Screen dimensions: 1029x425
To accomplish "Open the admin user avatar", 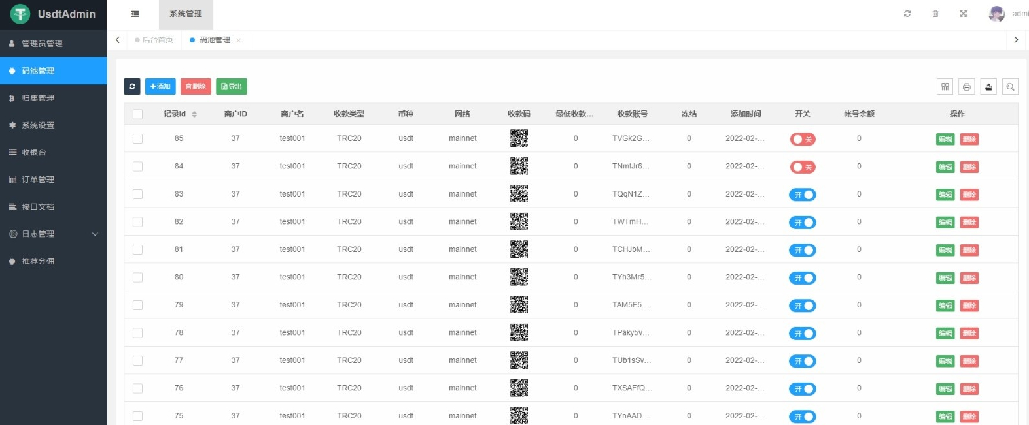I will (x=996, y=14).
